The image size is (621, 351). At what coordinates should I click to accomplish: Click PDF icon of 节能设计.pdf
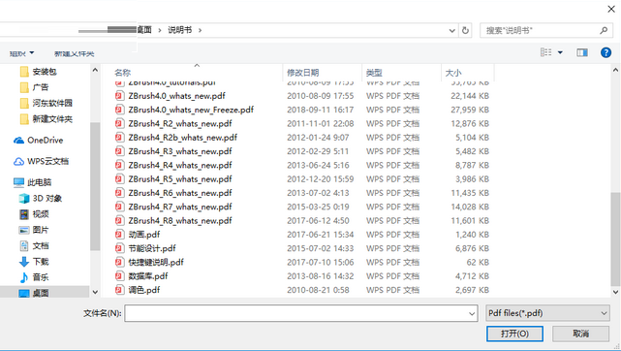(119, 248)
